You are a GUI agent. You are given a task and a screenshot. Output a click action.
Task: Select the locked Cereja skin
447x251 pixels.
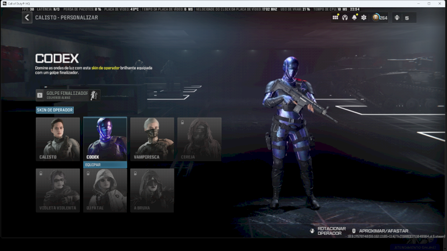pos(199,139)
